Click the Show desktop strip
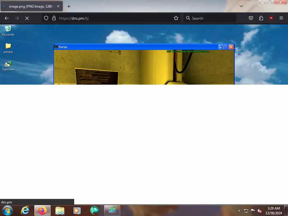This screenshot has width=288, height=216. tap(286, 210)
